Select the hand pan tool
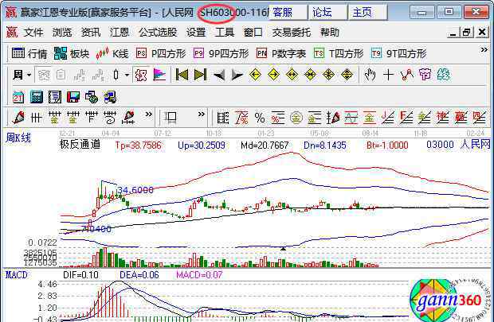494x322 pixels. pyautogui.click(x=370, y=75)
